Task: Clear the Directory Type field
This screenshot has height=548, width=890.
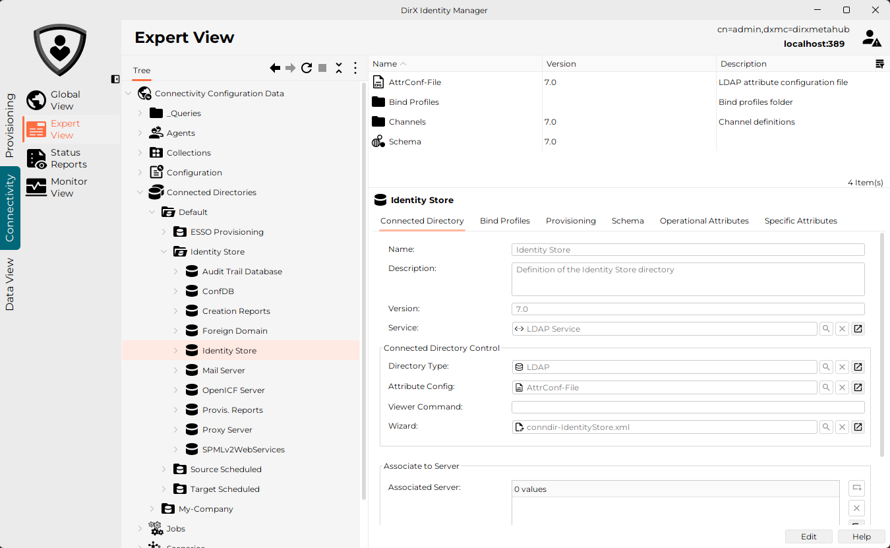Action: click(x=842, y=367)
